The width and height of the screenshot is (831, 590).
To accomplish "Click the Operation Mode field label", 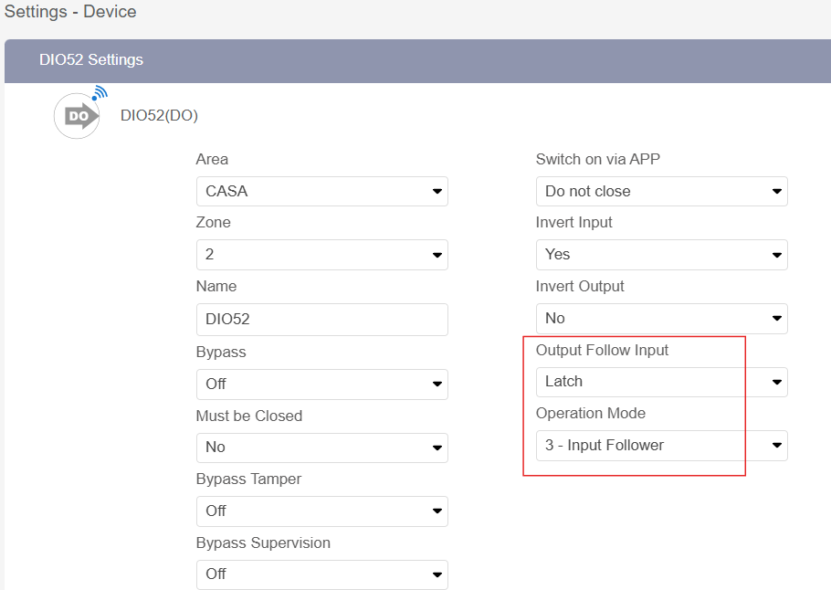I will coord(590,414).
